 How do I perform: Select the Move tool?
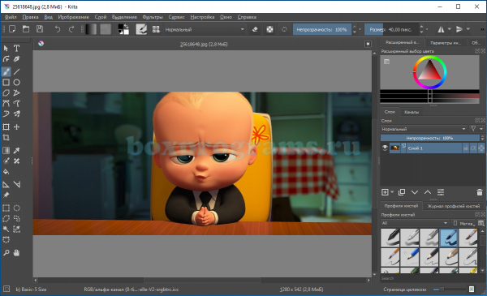click(16, 127)
